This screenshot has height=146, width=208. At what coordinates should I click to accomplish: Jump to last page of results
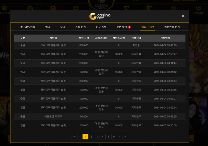click(x=125, y=137)
